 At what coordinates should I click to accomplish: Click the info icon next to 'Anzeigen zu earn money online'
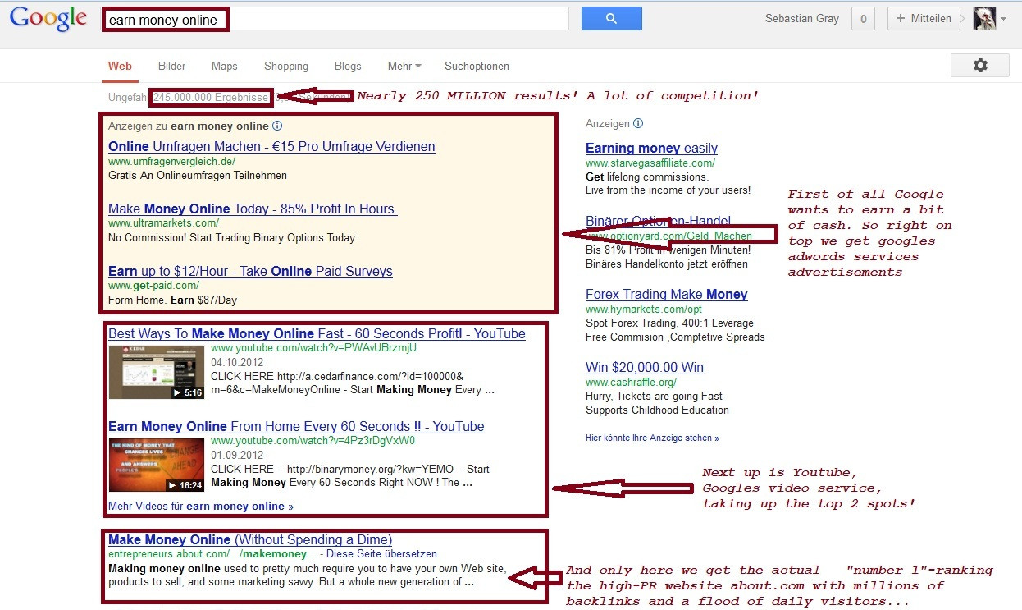click(x=277, y=126)
